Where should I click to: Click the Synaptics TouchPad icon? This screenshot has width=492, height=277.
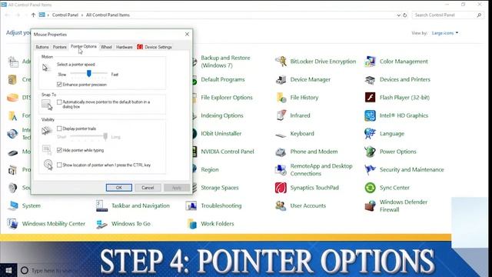coord(281,188)
